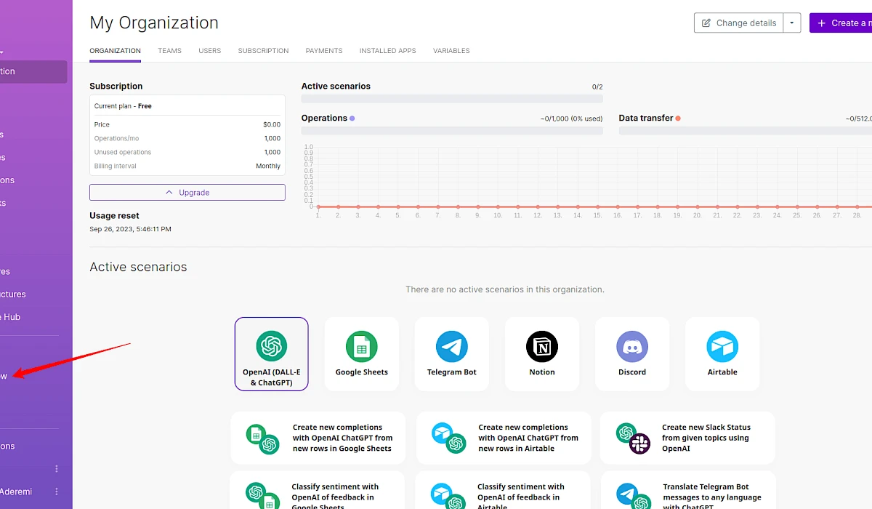Select the Organization tab

pos(115,51)
